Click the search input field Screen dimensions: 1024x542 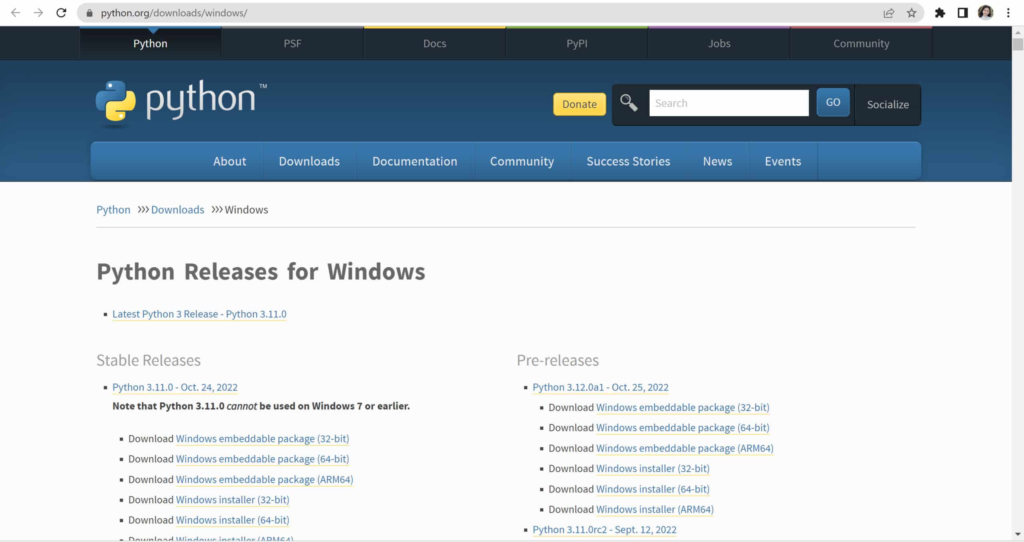[729, 103]
